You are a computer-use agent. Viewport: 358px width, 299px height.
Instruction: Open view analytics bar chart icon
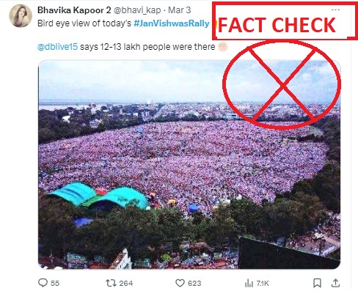coord(249,283)
